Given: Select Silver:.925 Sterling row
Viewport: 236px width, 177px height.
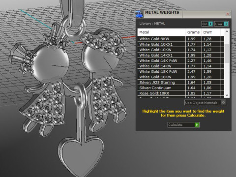Looking at the screenshot, I should pyautogui.click(x=181, y=83).
